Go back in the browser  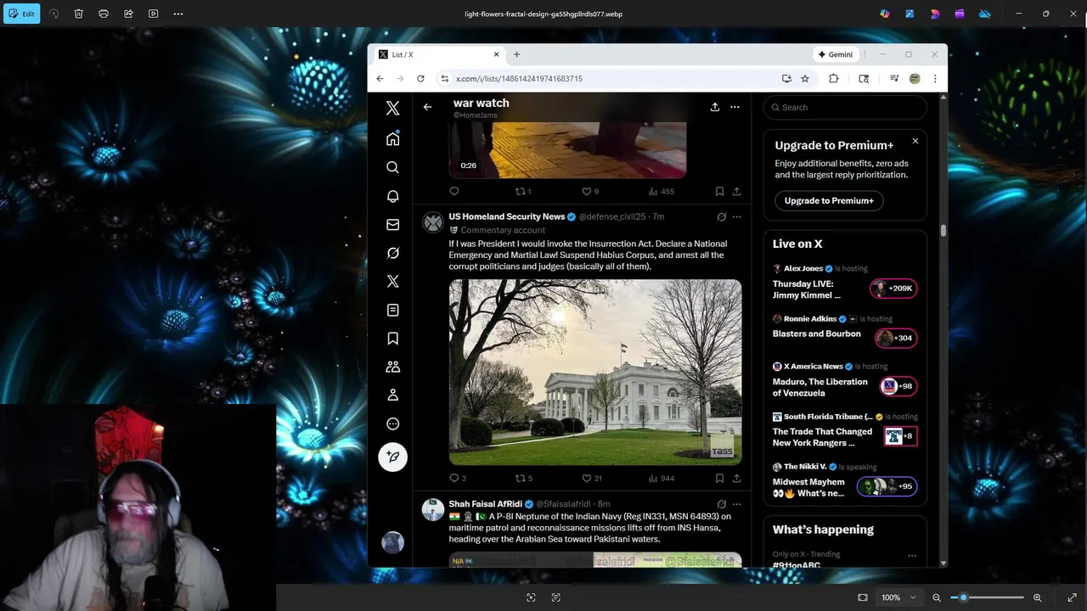(x=380, y=78)
